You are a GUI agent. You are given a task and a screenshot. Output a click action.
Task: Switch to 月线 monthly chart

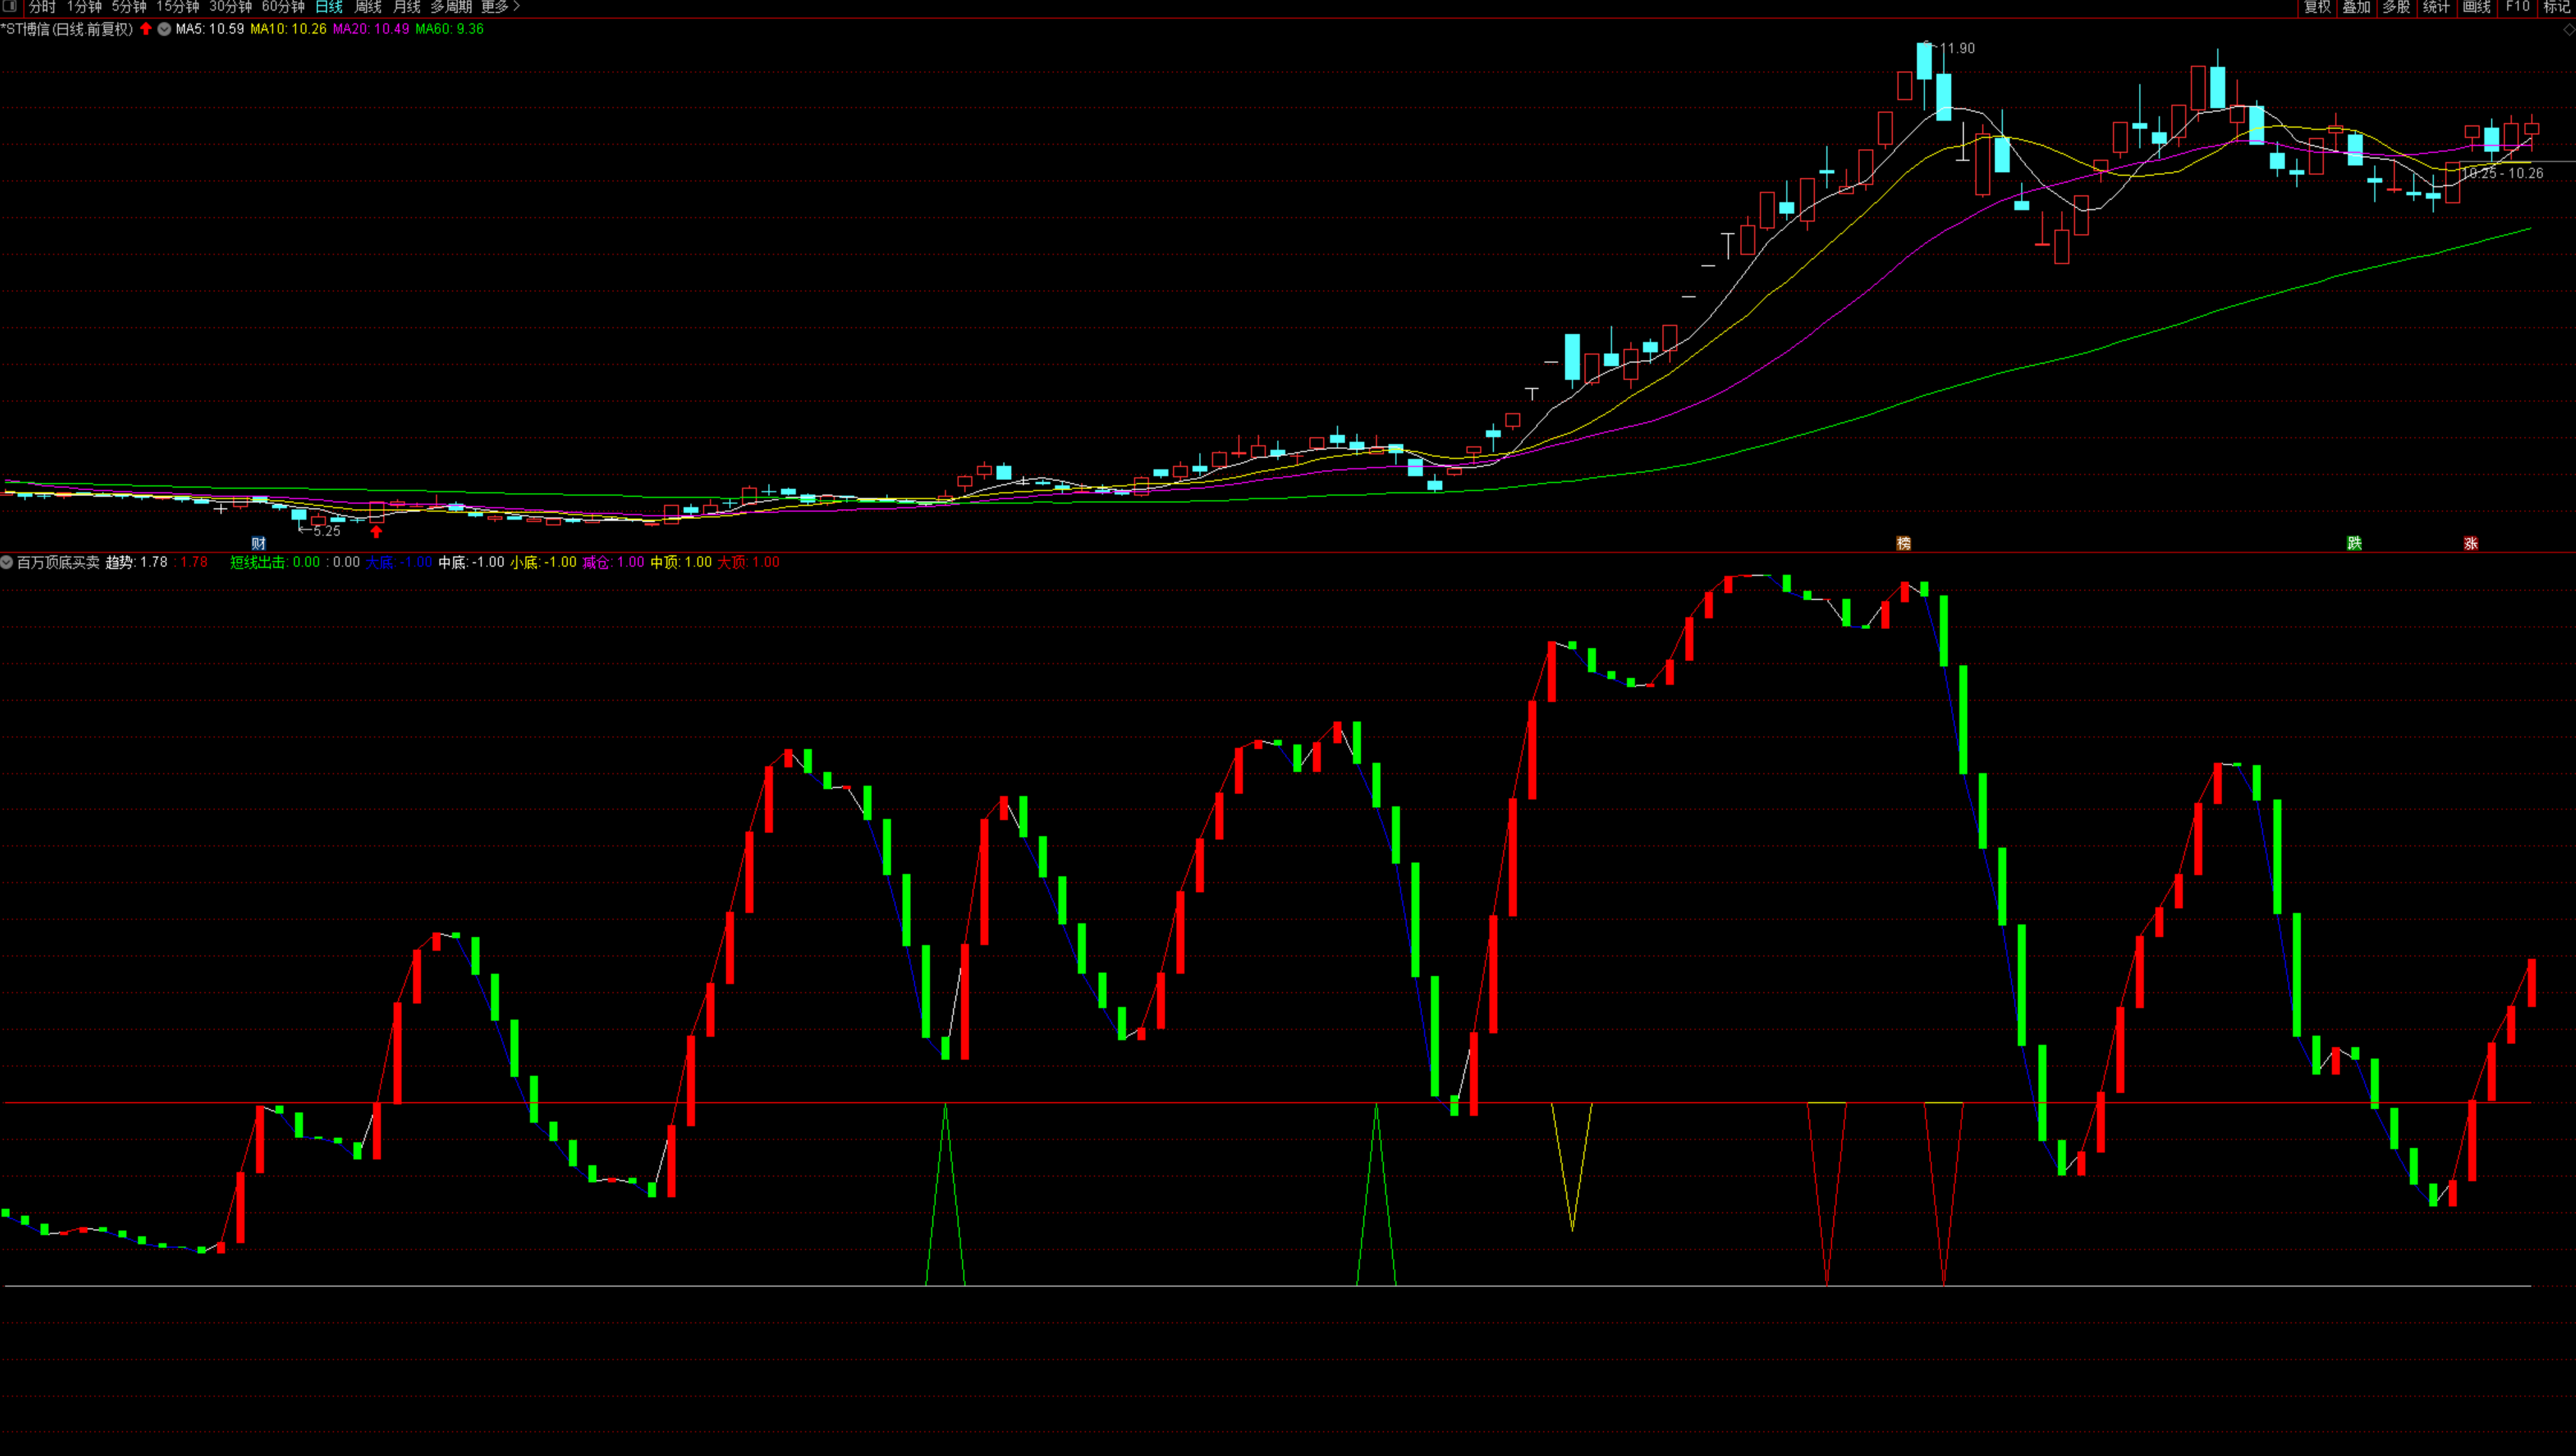point(407,7)
